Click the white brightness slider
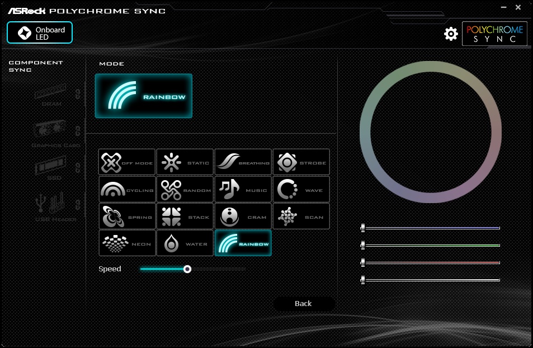This screenshot has height=348, width=533. [430, 280]
